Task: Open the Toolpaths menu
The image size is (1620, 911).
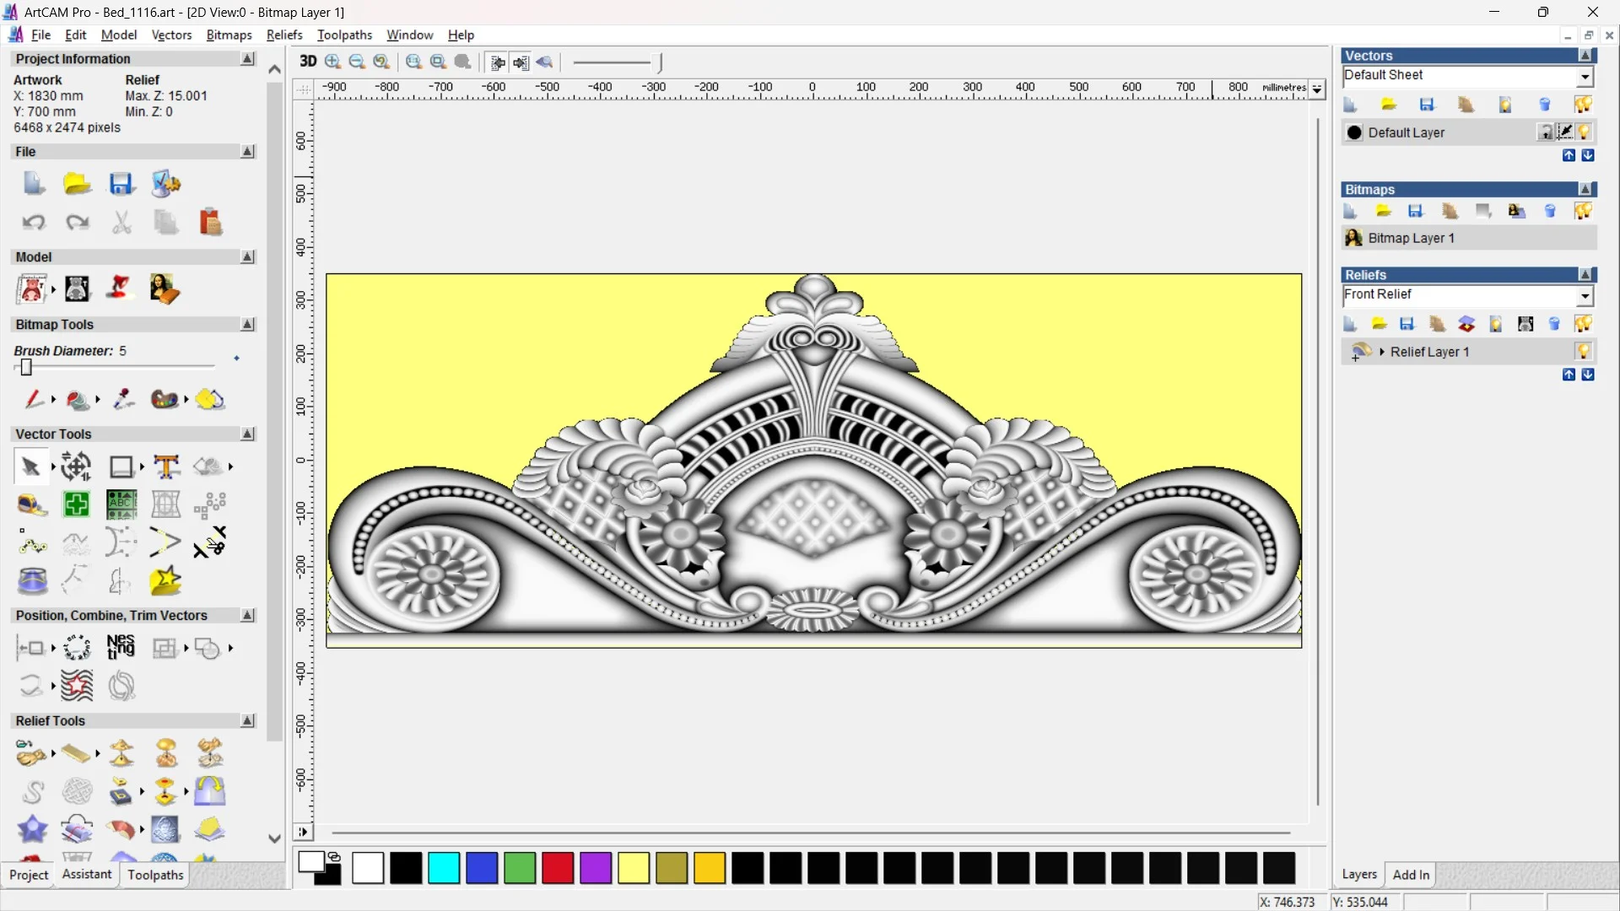Action: point(344,35)
